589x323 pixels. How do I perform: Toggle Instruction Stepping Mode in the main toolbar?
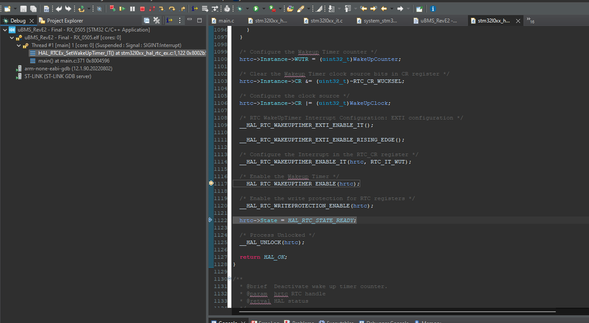pos(196,9)
